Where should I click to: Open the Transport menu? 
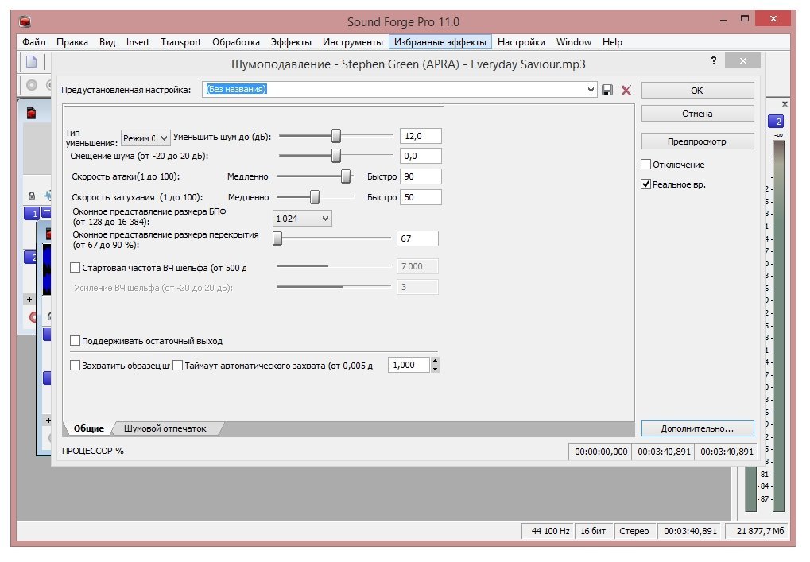[x=180, y=42]
